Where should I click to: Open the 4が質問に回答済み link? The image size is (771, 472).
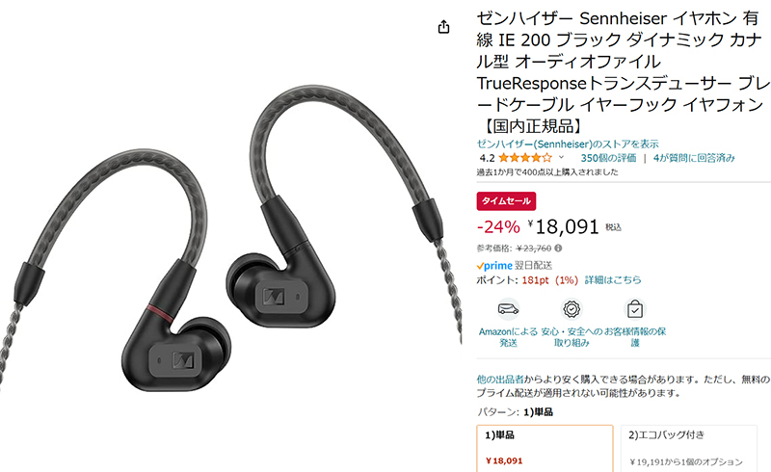tap(694, 158)
